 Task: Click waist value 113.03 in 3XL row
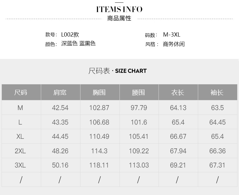[139, 165]
